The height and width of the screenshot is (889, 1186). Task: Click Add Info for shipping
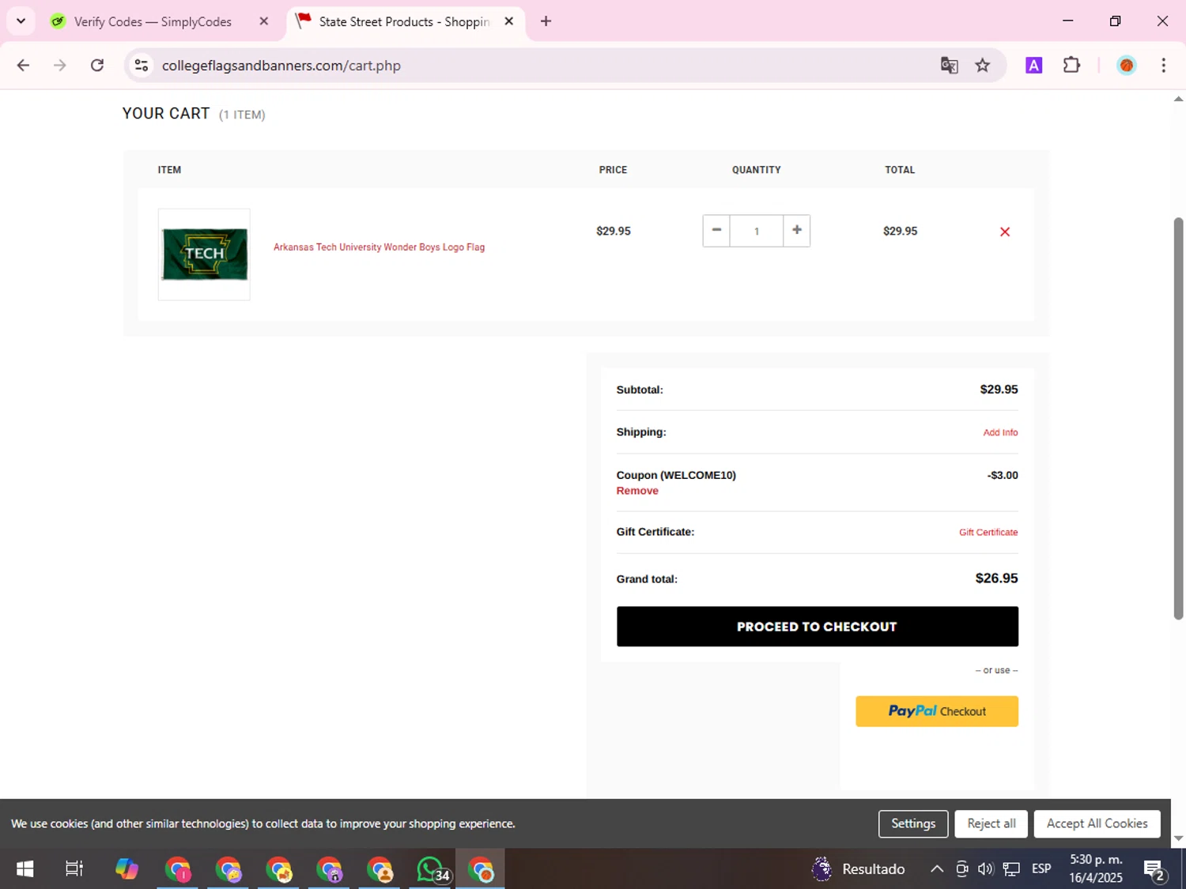[x=1000, y=432]
